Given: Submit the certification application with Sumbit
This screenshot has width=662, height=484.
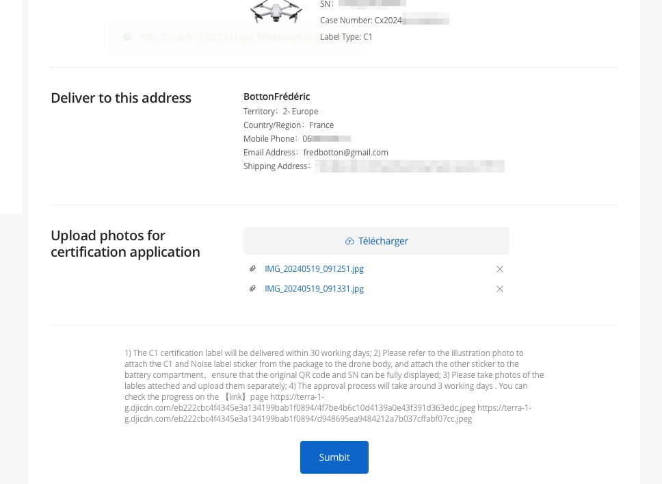Looking at the screenshot, I should [x=334, y=457].
